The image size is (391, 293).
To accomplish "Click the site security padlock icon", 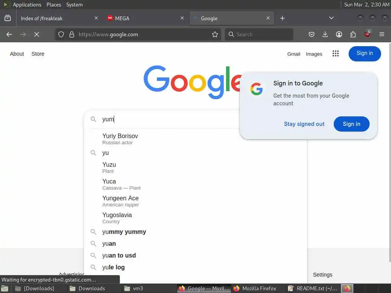I will pos(72,34).
